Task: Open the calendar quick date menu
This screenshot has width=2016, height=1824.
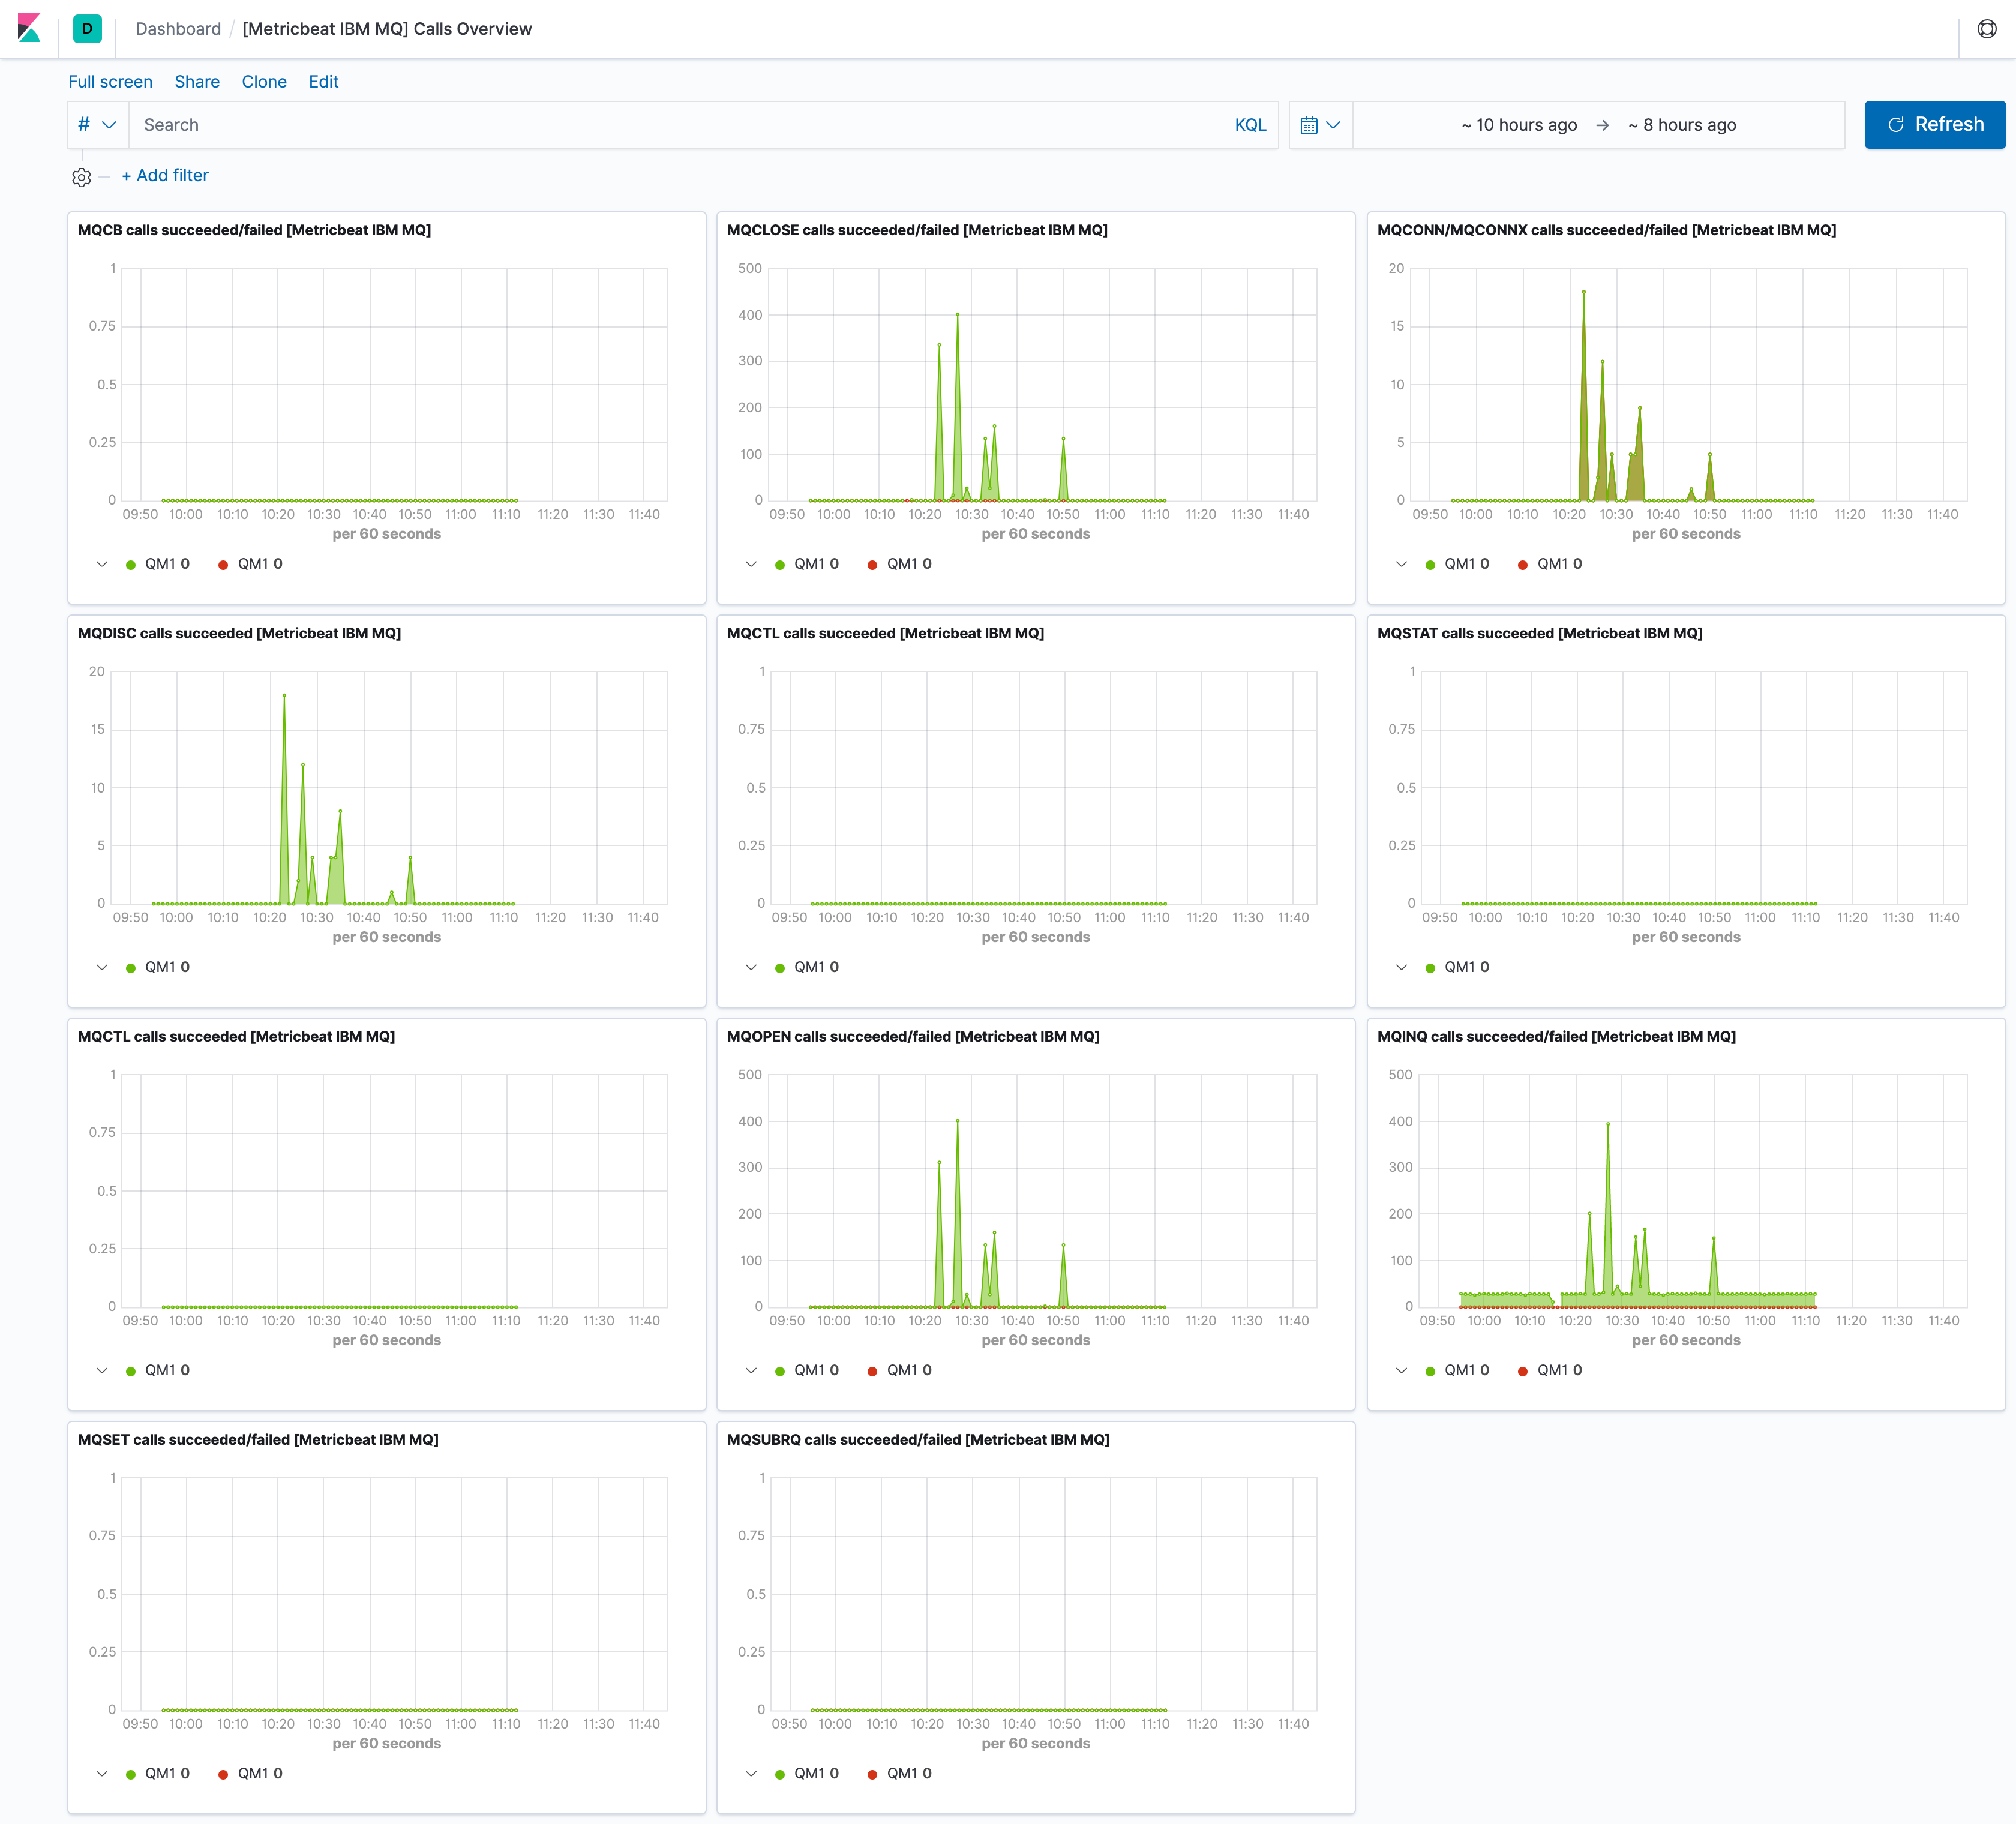Action: [x=1320, y=125]
